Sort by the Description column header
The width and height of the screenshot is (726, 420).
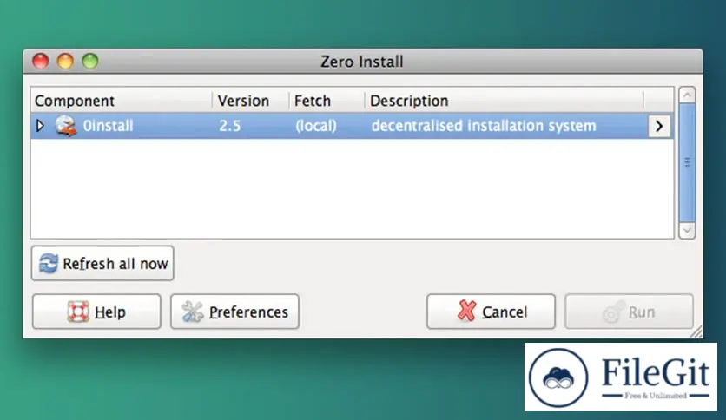click(505, 101)
